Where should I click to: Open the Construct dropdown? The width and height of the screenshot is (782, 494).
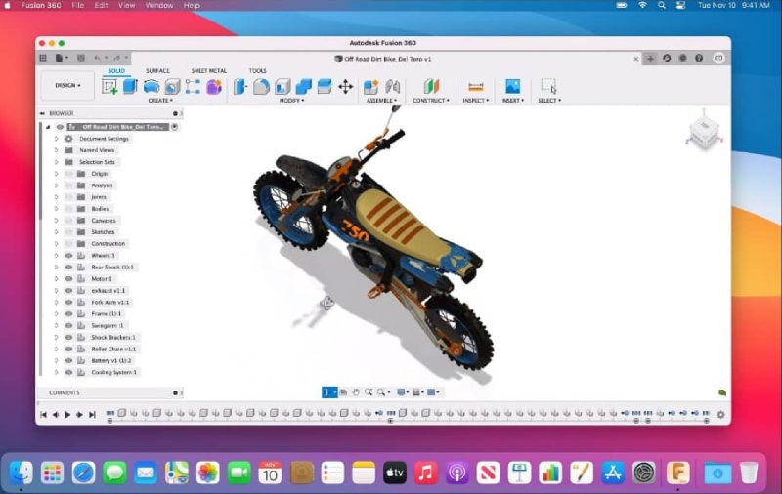pos(431,101)
